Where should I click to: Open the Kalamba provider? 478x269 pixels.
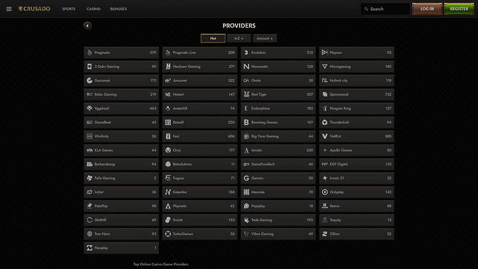point(200,192)
